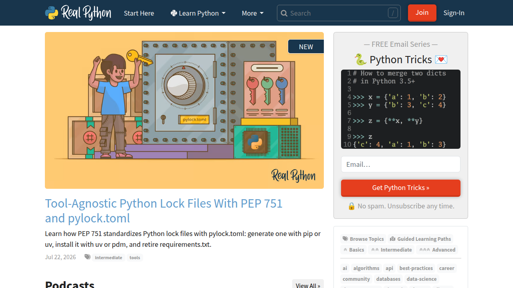513x288 pixels.
Task: Click View All podcasts button
Action: tap(308, 285)
